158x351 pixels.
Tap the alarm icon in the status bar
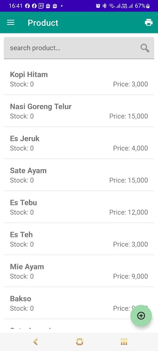tap(98, 6)
